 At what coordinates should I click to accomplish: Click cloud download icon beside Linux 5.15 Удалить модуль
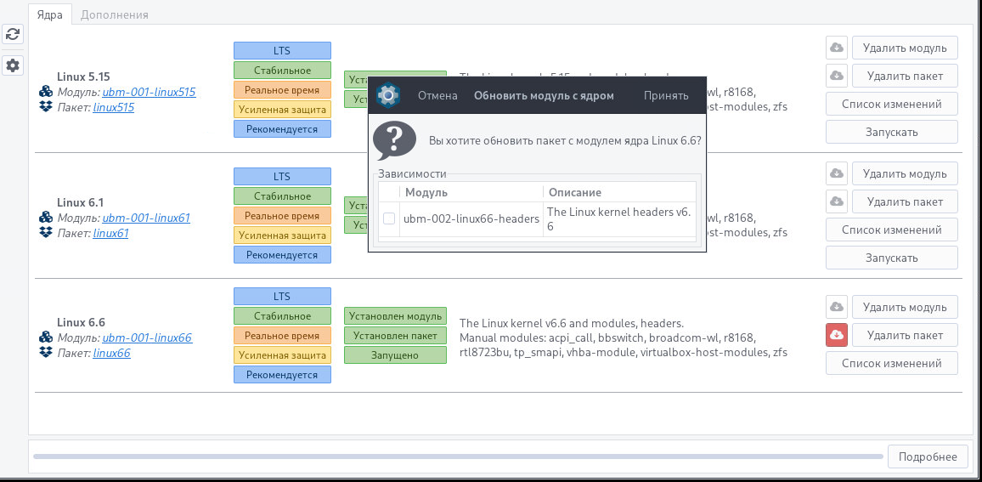click(836, 47)
